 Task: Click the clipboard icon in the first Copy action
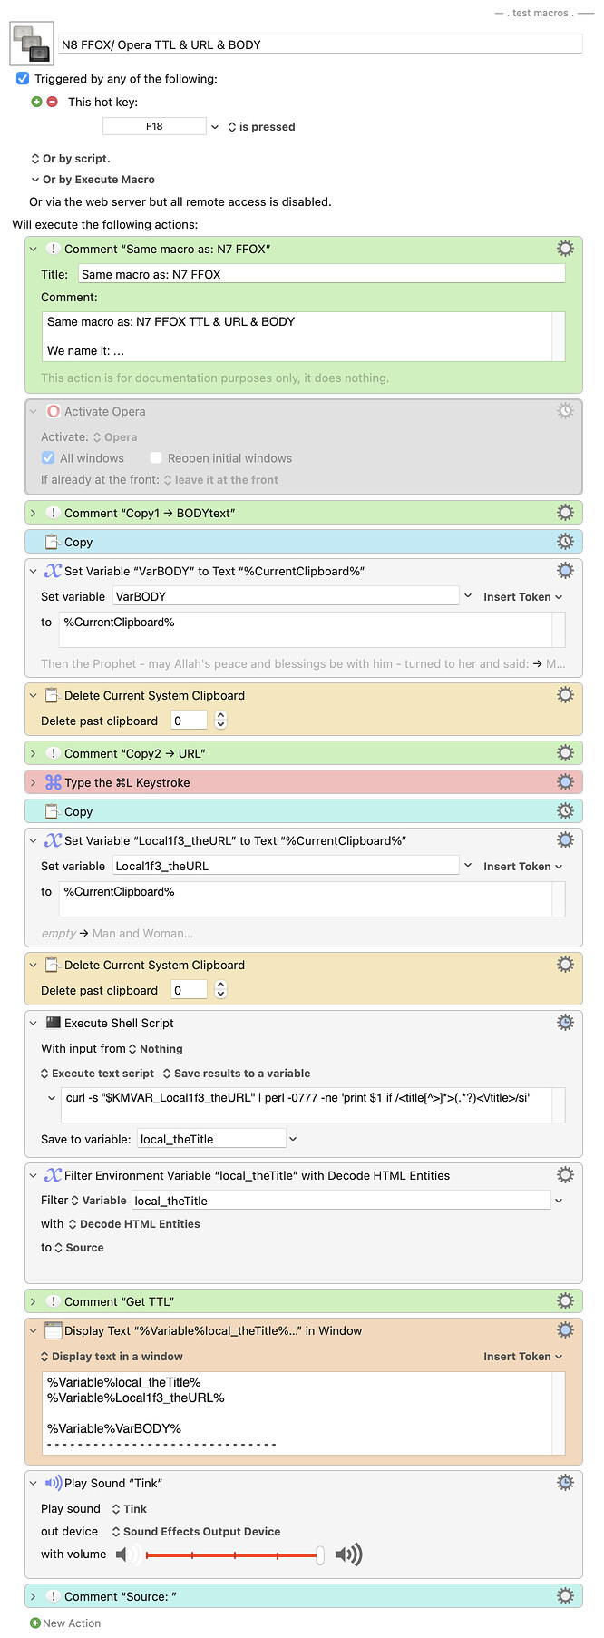pyautogui.click(x=50, y=542)
